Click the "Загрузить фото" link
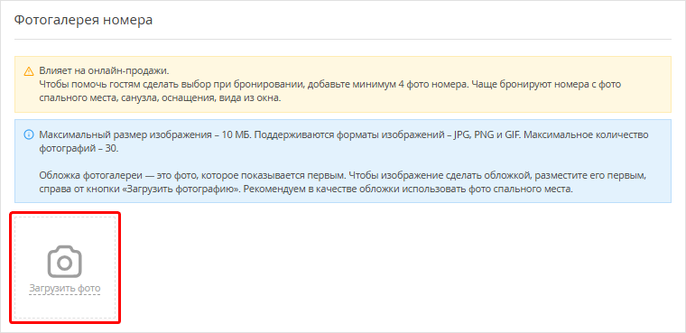Viewport: 686px width, 333px height. 65,289
